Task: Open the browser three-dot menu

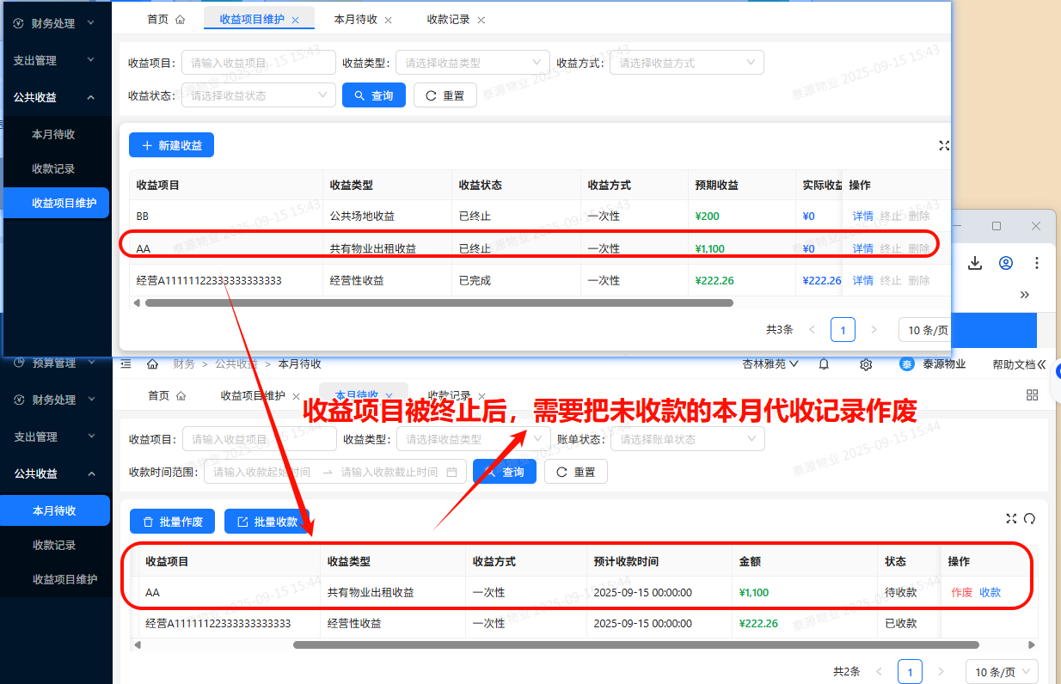Action: coord(1037,263)
